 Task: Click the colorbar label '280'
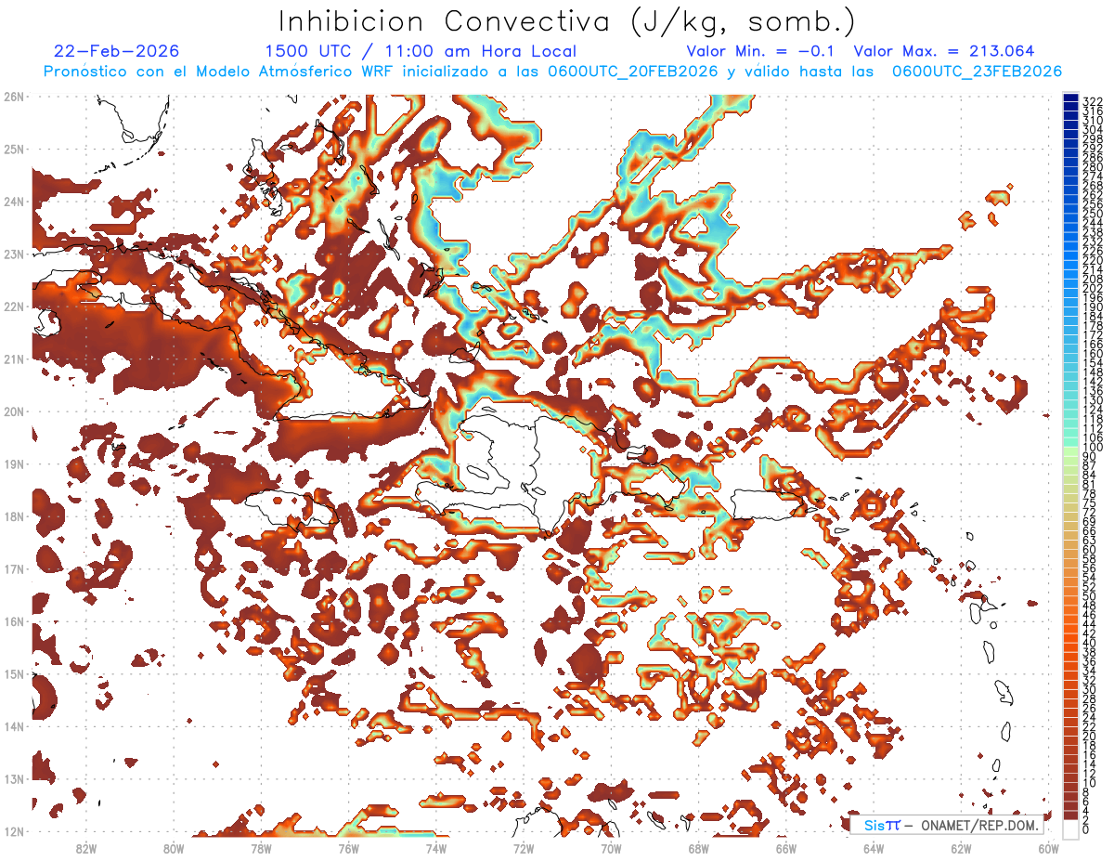pos(1092,167)
